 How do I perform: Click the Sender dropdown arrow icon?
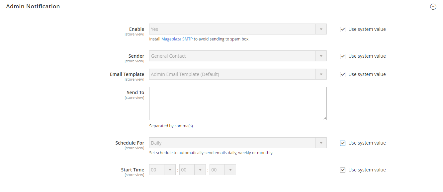[321, 56]
